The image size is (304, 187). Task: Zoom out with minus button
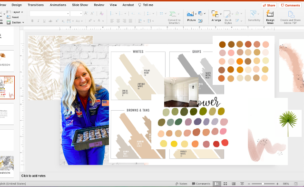[249, 184]
